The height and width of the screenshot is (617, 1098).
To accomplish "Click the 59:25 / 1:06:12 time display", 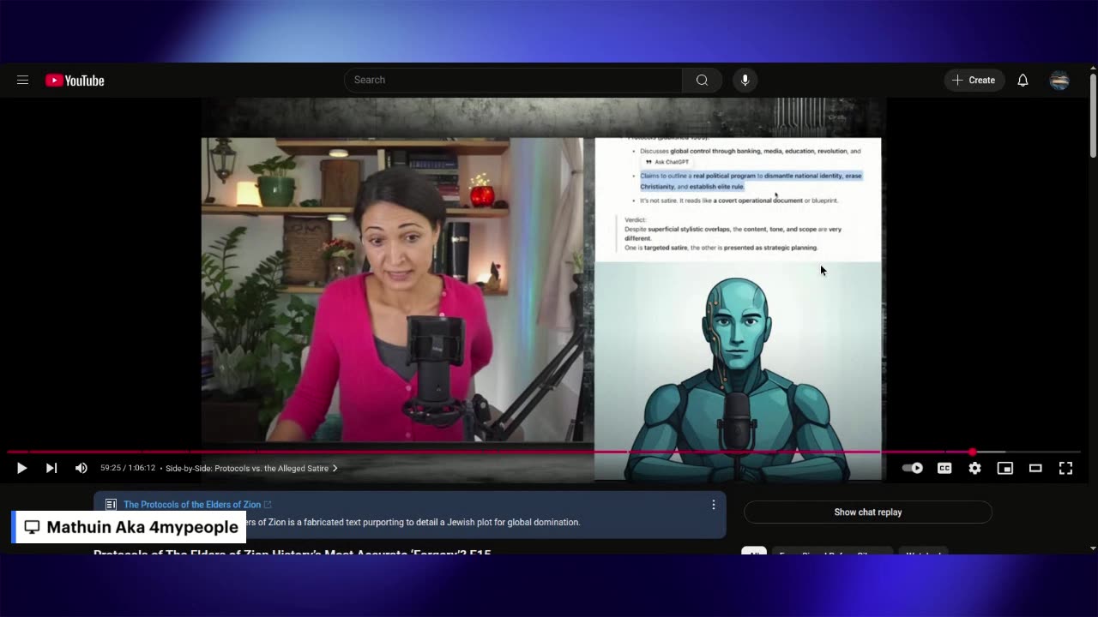I will click(128, 468).
